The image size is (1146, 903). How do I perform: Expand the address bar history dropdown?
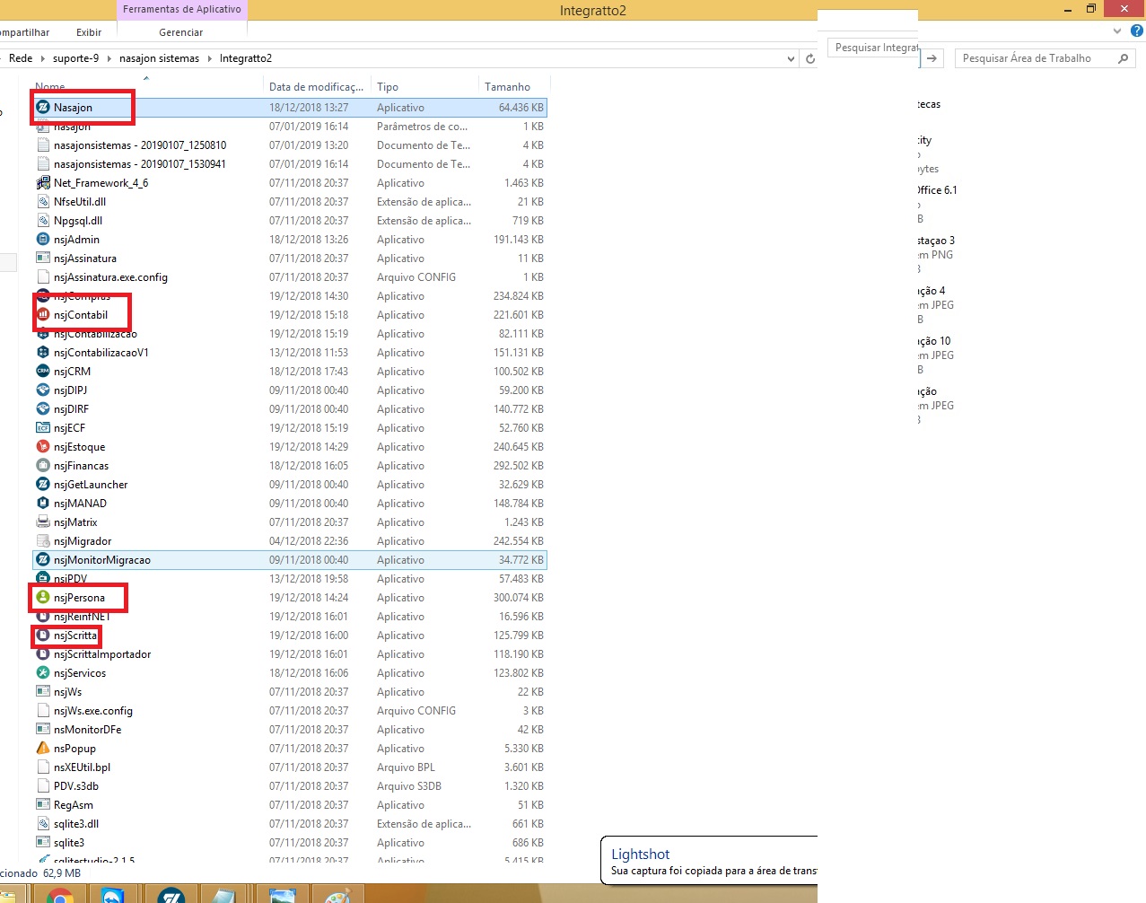pyautogui.click(x=791, y=59)
